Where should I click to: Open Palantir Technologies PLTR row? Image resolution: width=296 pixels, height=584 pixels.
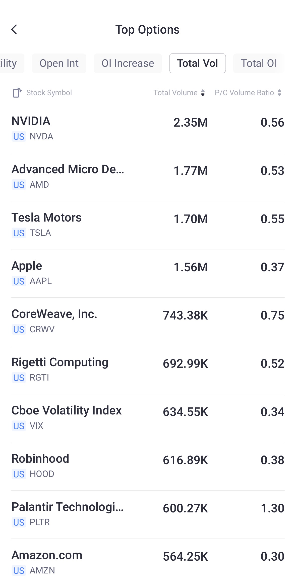pos(148,514)
